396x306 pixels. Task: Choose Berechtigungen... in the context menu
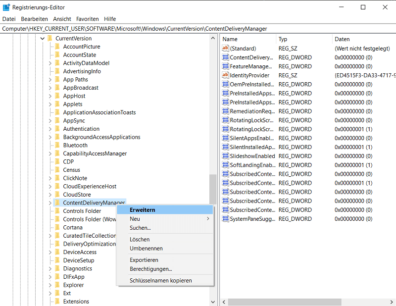click(165, 269)
